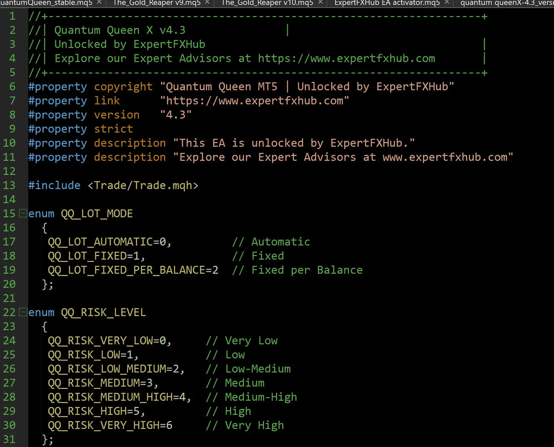Click the copyright string 'Quantum Queen MT5 | Unlocked by ExpertFXHub'
This screenshot has width=554, height=447.
click(x=307, y=87)
